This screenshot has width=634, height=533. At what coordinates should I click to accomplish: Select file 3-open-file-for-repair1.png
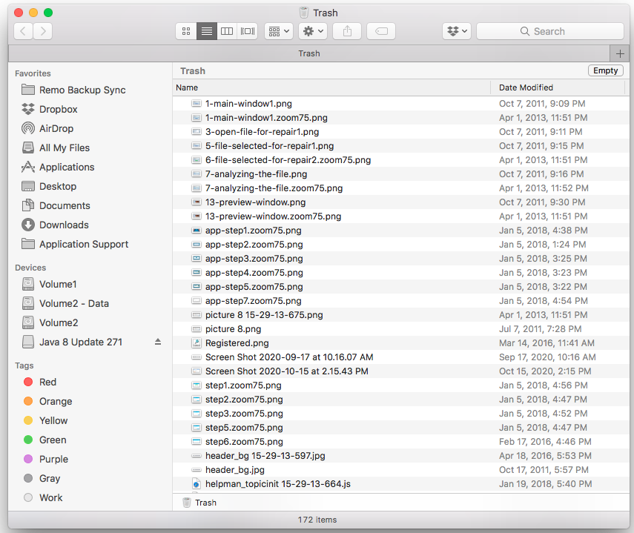[x=400, y=132]
